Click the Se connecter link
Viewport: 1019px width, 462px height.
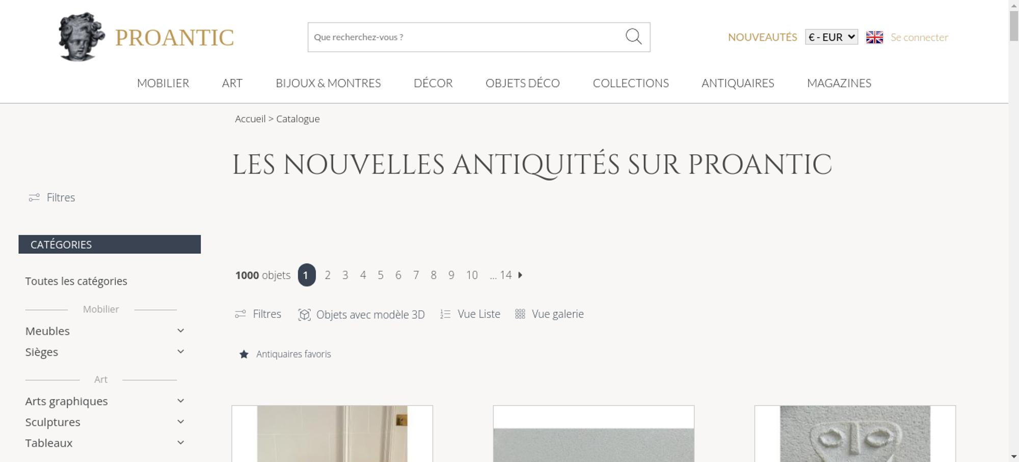coord(919,37)
